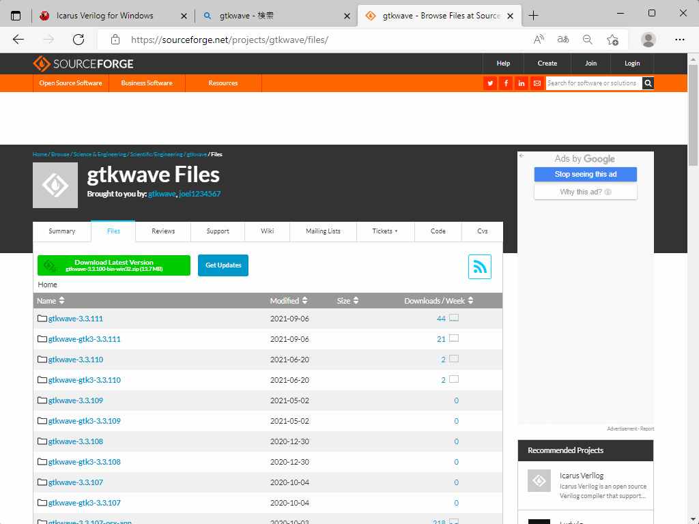Open the Join link
699x524 pixels.
[x=590, y=63]
